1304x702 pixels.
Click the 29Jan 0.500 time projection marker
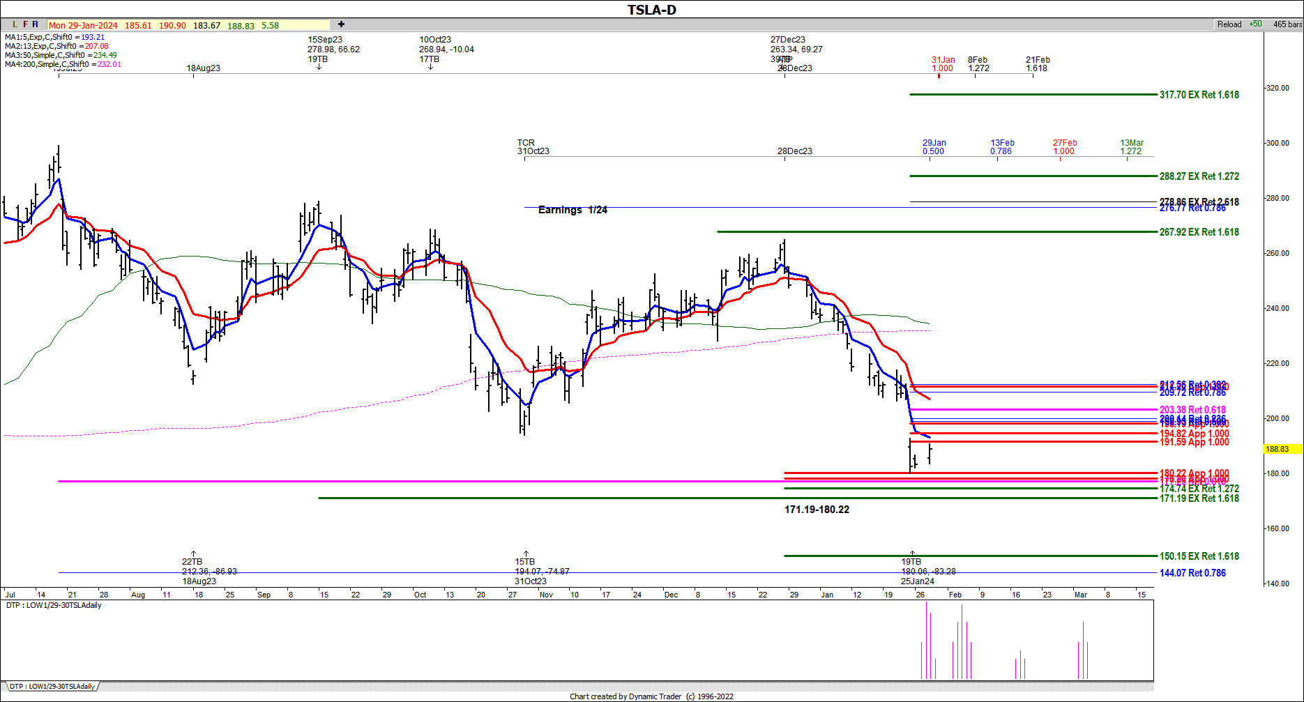934,147
